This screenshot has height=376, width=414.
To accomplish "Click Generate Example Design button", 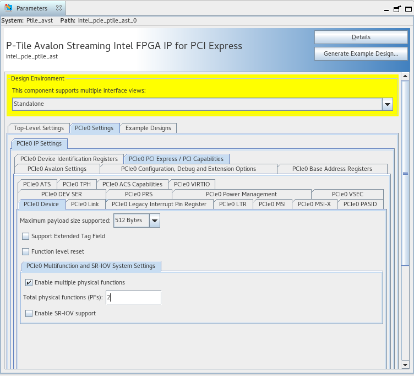I will tap(361, 53).
